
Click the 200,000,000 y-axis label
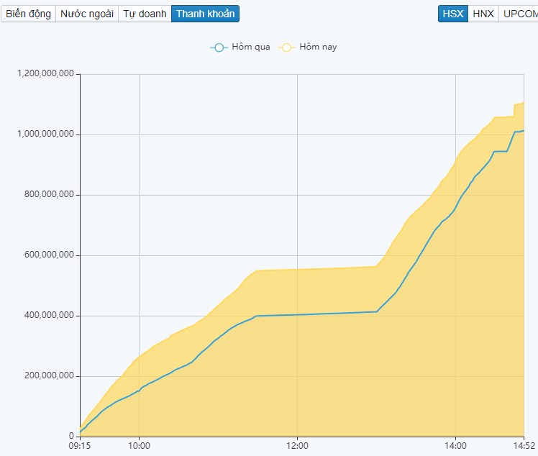click(49, 375)
